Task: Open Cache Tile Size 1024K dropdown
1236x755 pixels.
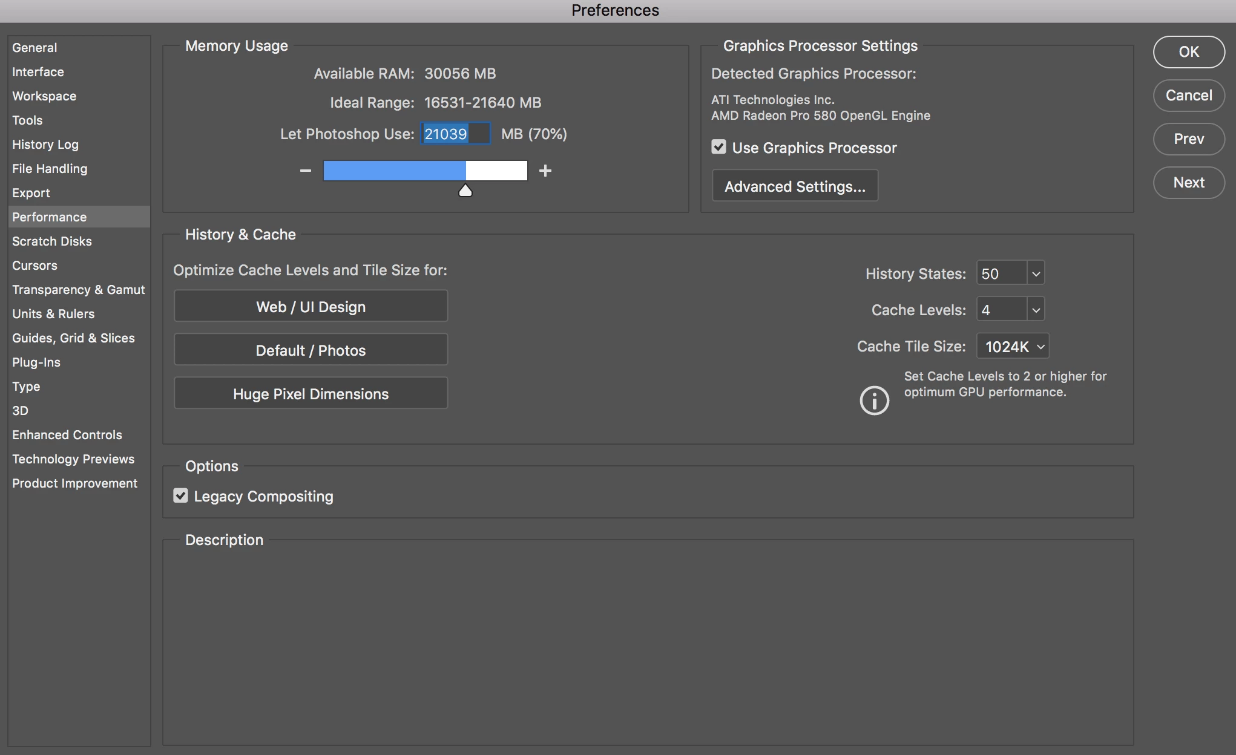Action: (1013, 347)
